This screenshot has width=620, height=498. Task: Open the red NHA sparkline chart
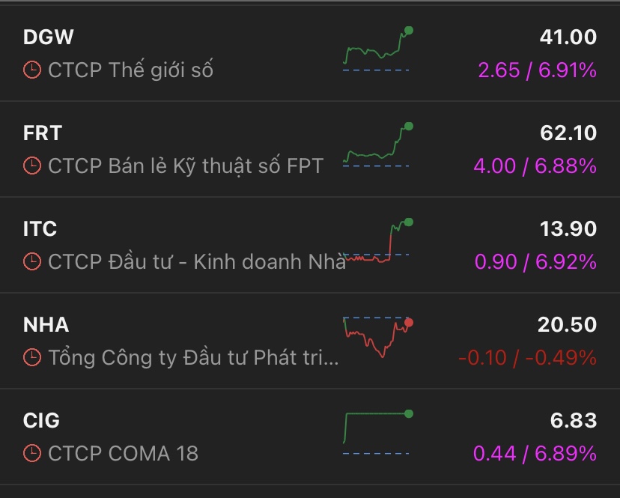(377, 337)
